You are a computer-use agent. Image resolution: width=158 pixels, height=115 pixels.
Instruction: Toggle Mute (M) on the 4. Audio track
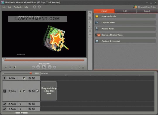pyautogui.click(x=33, y=109)
